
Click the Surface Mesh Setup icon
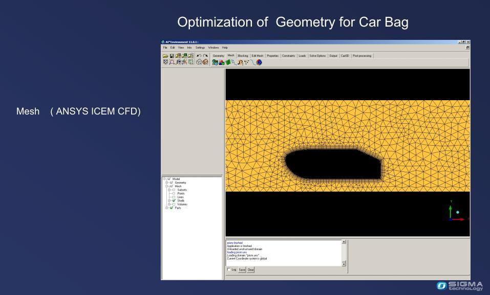point(228,62)
